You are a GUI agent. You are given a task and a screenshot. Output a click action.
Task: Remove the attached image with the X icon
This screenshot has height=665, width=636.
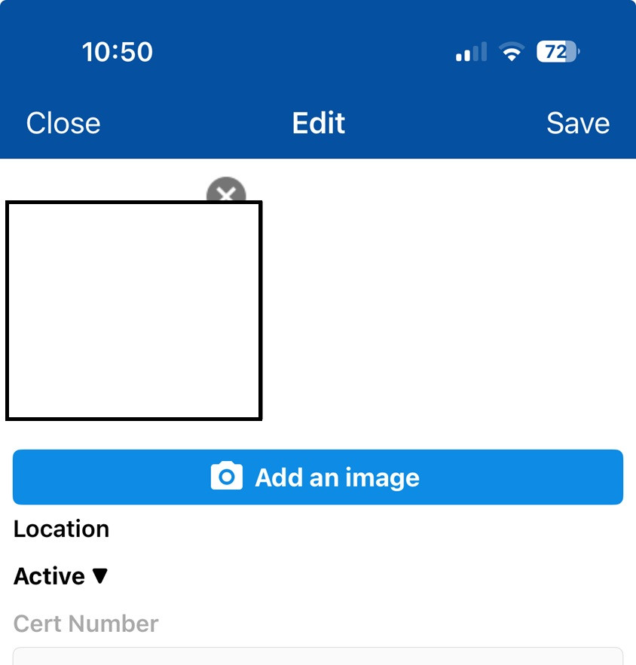click(x=226, y=192)
